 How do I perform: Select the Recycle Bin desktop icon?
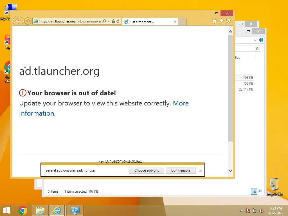[274, 187]
